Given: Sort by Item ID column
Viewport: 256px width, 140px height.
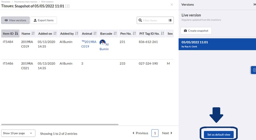Looking at the screenshot, I should (10, 33).
